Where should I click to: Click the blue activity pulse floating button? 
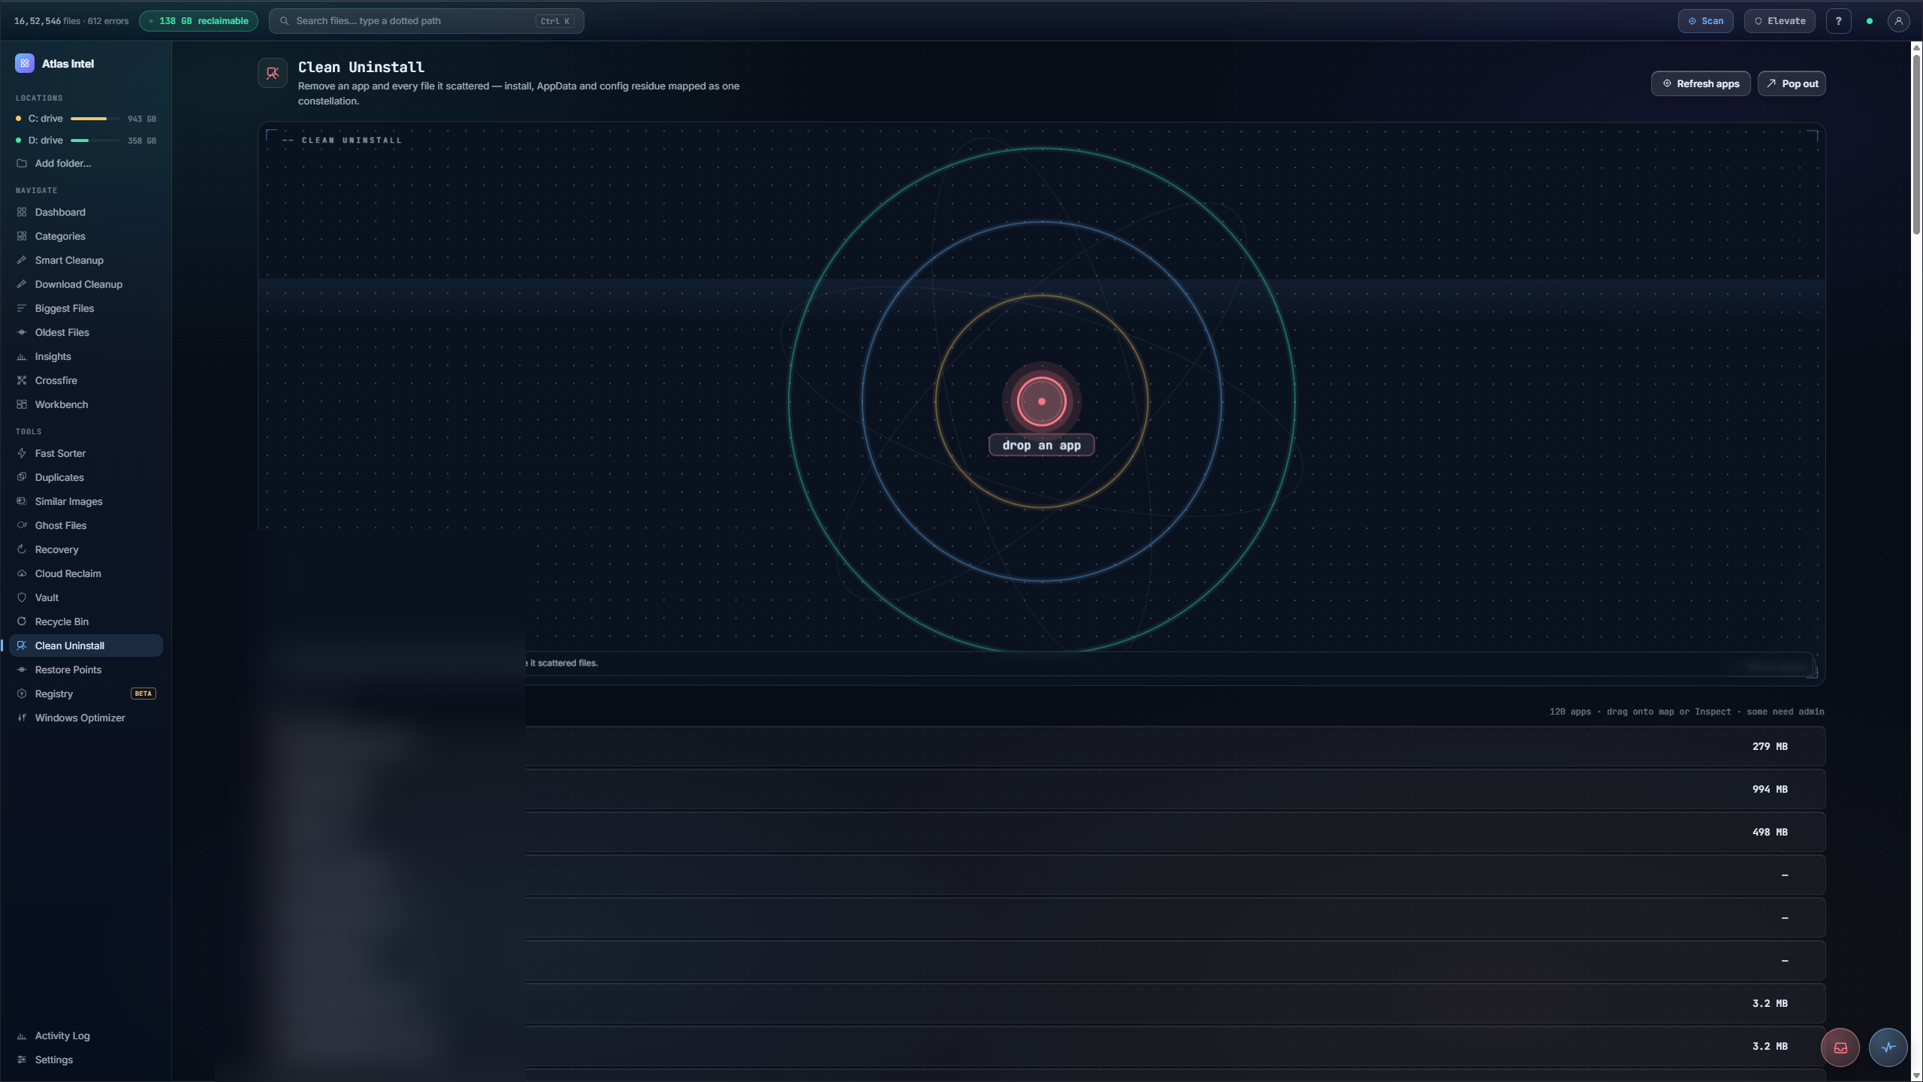[x=1888, y=1047]
